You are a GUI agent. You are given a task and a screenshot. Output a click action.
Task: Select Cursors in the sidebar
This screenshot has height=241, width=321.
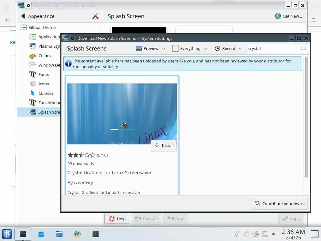(45, 94)
